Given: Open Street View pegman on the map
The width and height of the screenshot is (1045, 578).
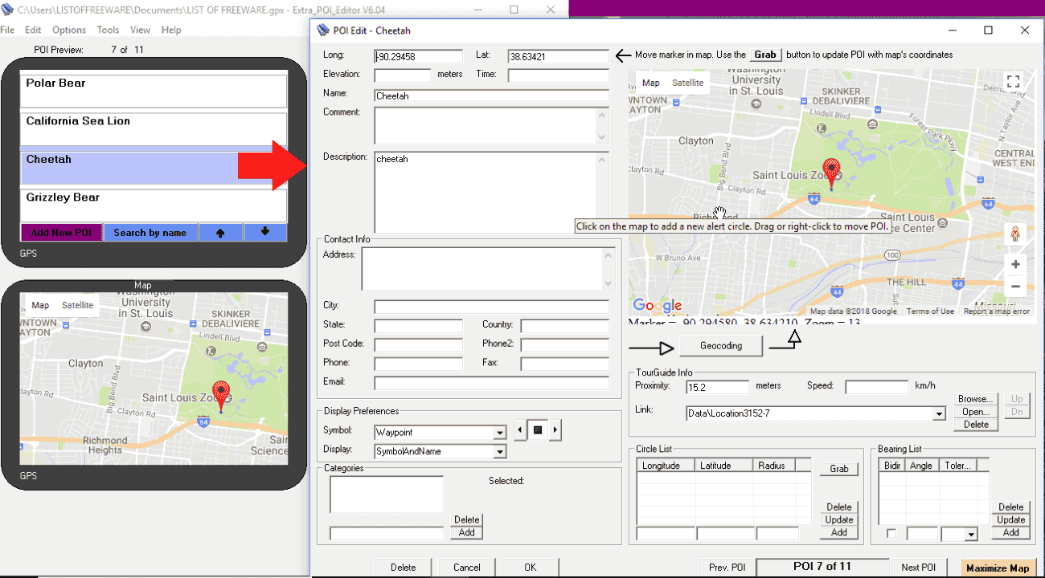Looking at the screenshot, I should 1015,234.
